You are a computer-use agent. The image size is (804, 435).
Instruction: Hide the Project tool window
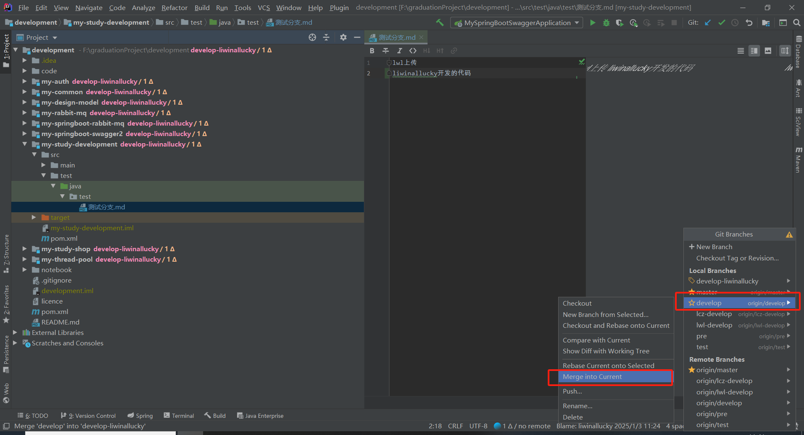(x=357, y=37)
